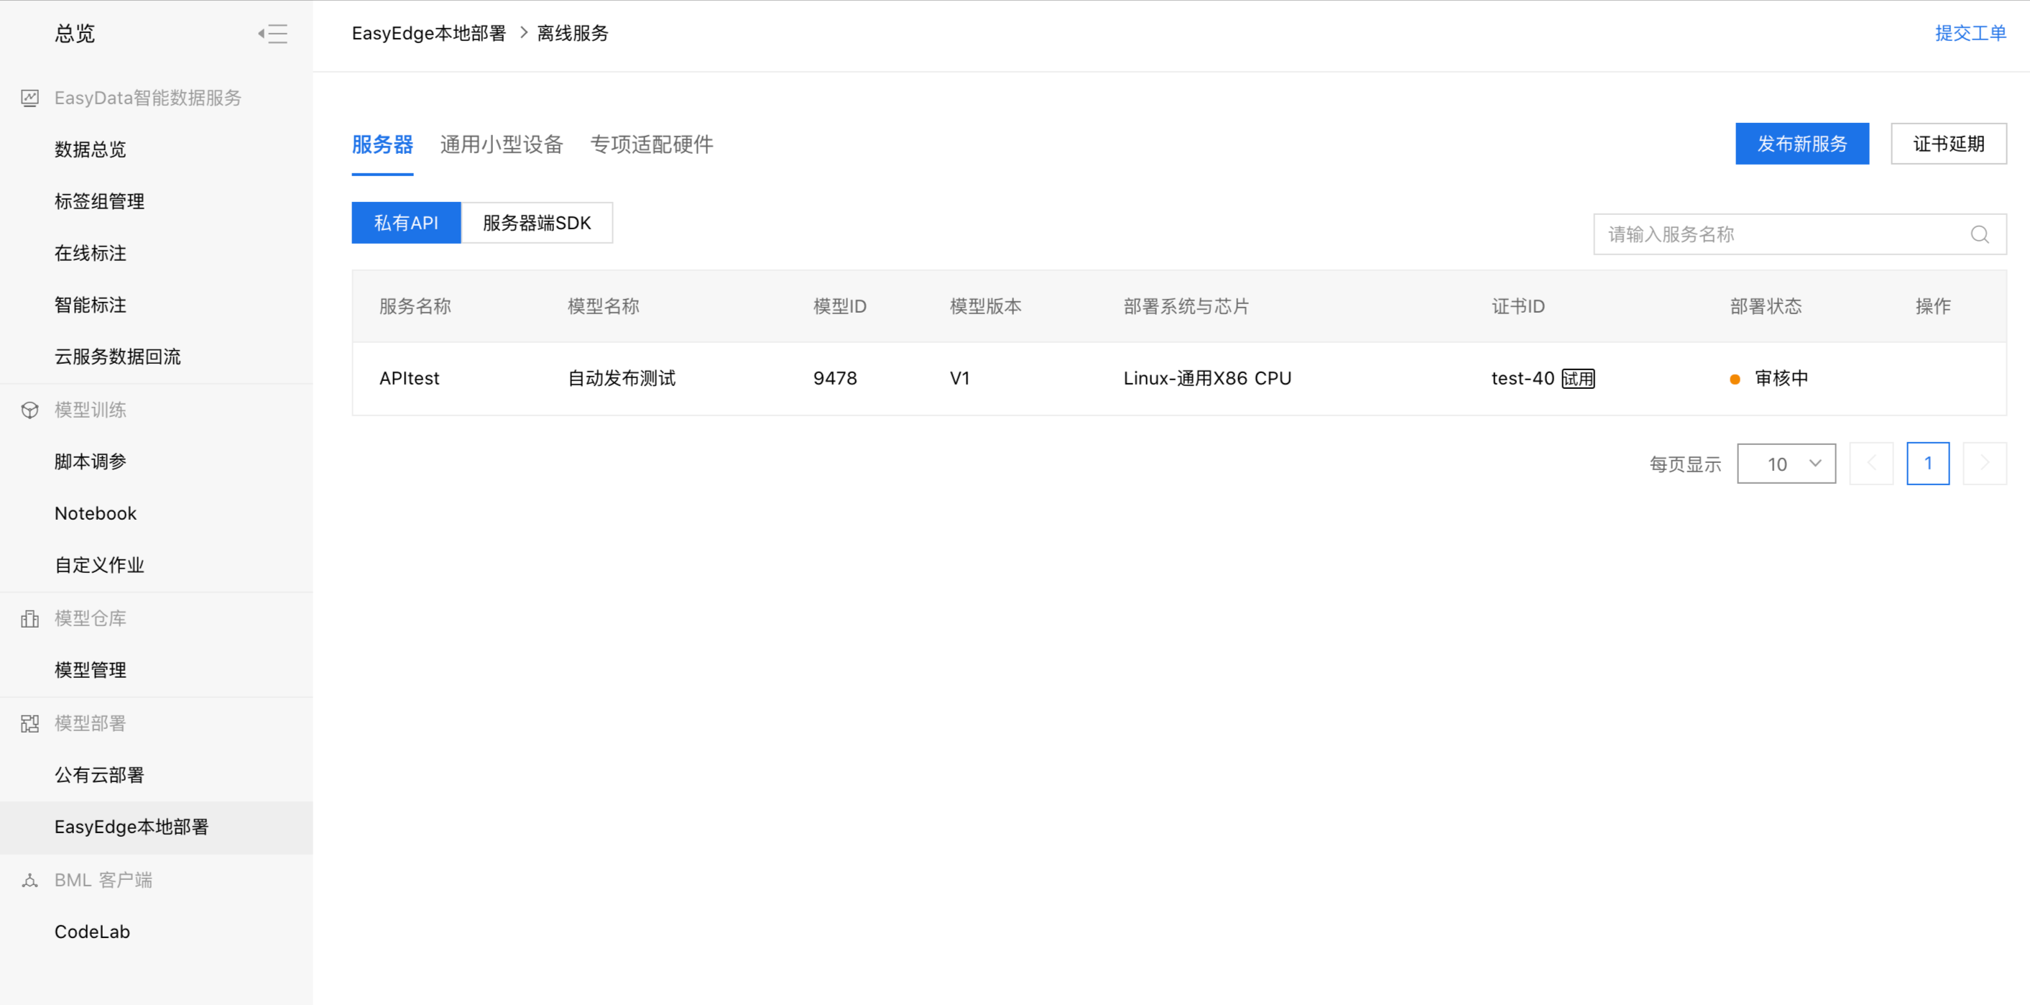The image size is (2030, 1005).
Task: Click the 部署状态 column header
Action: point(1766,307)
